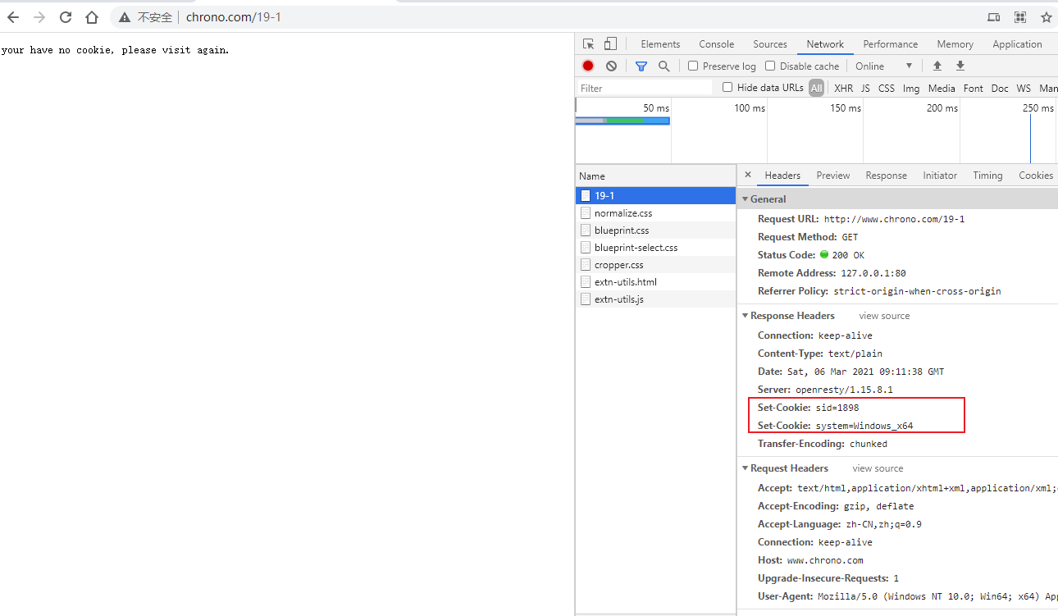1058x616 pixels.
Task: Select blueprint-select.css in request list
Action: [636, 248]
